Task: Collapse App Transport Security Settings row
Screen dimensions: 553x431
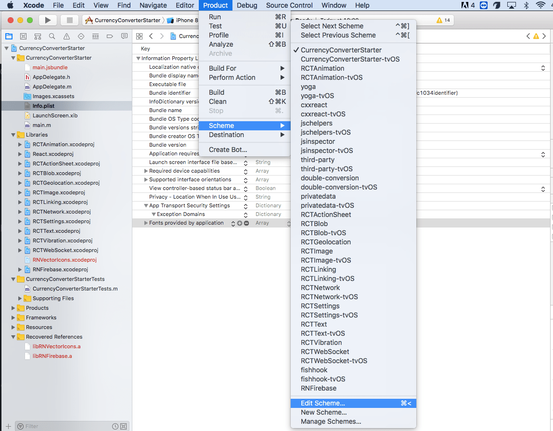Action: [x=146, y=205]
